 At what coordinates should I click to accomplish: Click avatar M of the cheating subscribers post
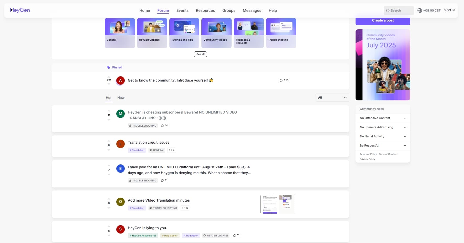click(x=121, y=114)
